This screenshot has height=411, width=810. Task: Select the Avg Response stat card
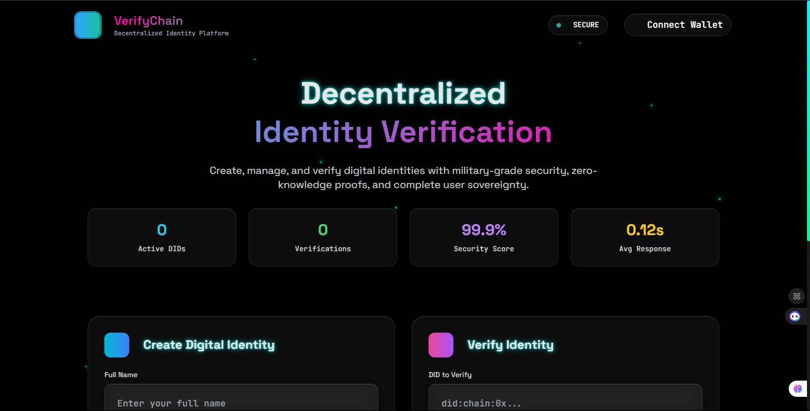tap(645, 238)
